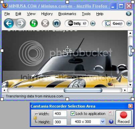The image size is (135, 129).
Task: Click the horizontal scrollbar thumb
Action: 83,90
